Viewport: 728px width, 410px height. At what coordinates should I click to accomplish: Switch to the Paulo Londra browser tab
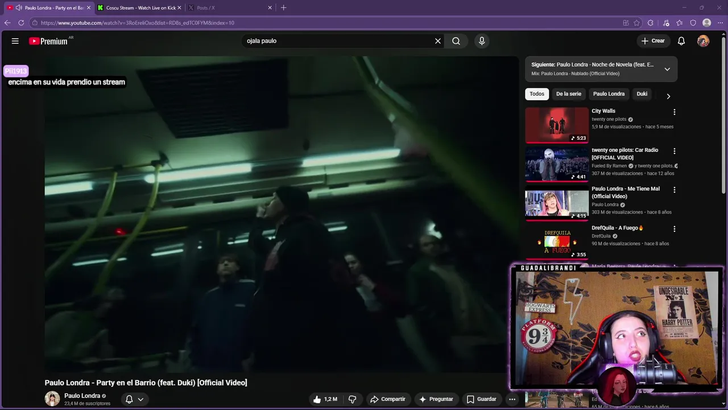click(x=48, y=8)
